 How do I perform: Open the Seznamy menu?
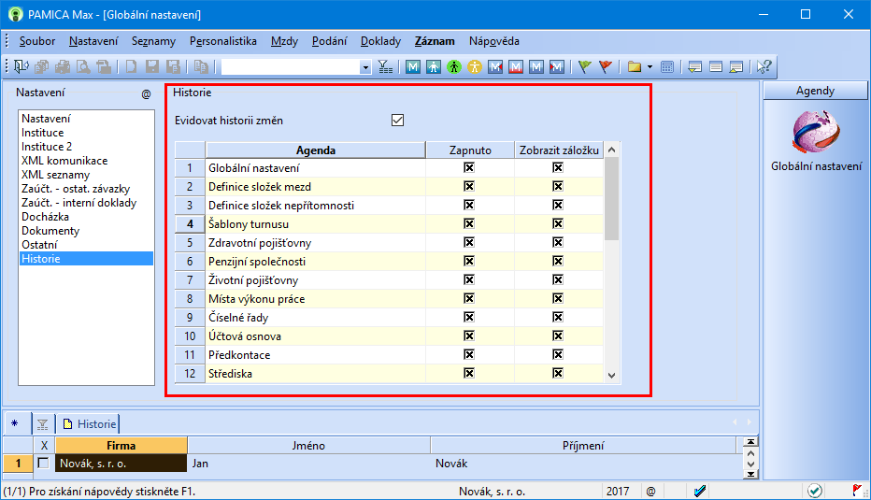coord(153,41)
